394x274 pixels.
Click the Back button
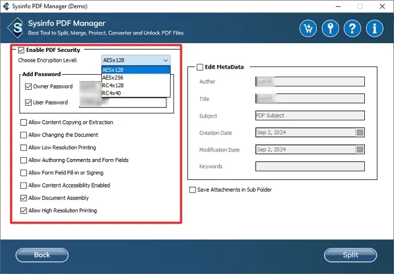42,255
